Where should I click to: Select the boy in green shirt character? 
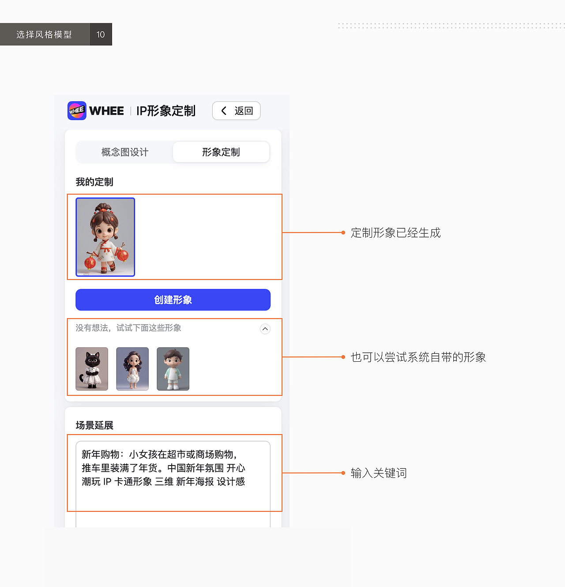click(x=173, y=369)
